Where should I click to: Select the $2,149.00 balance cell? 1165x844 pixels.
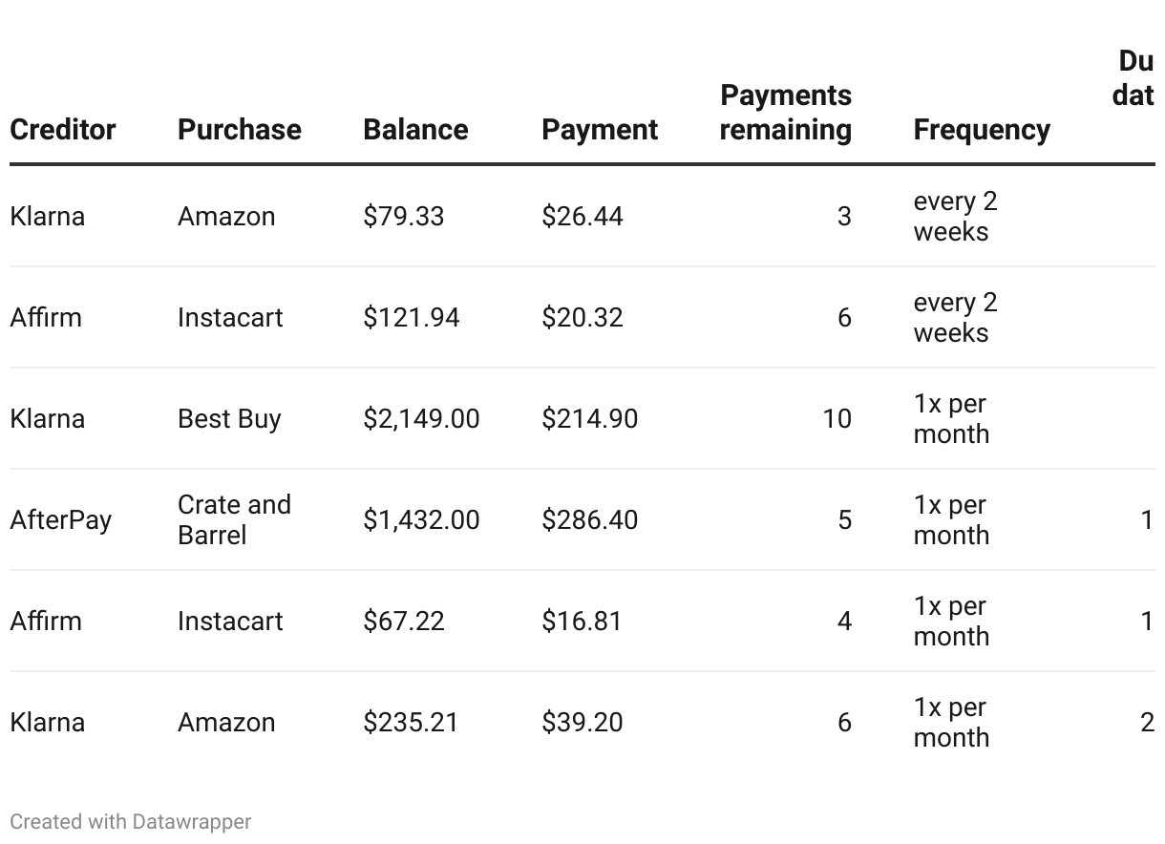coord(421,419)
